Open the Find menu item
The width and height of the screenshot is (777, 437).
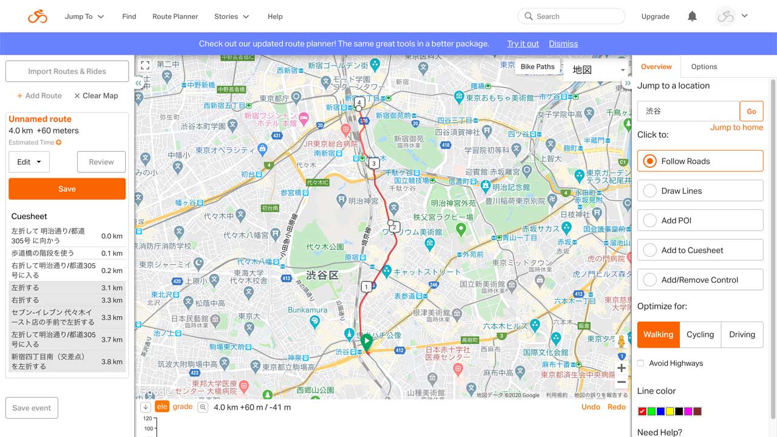tap(129, 16)
